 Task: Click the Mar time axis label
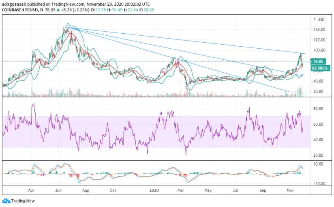[181, 190]
